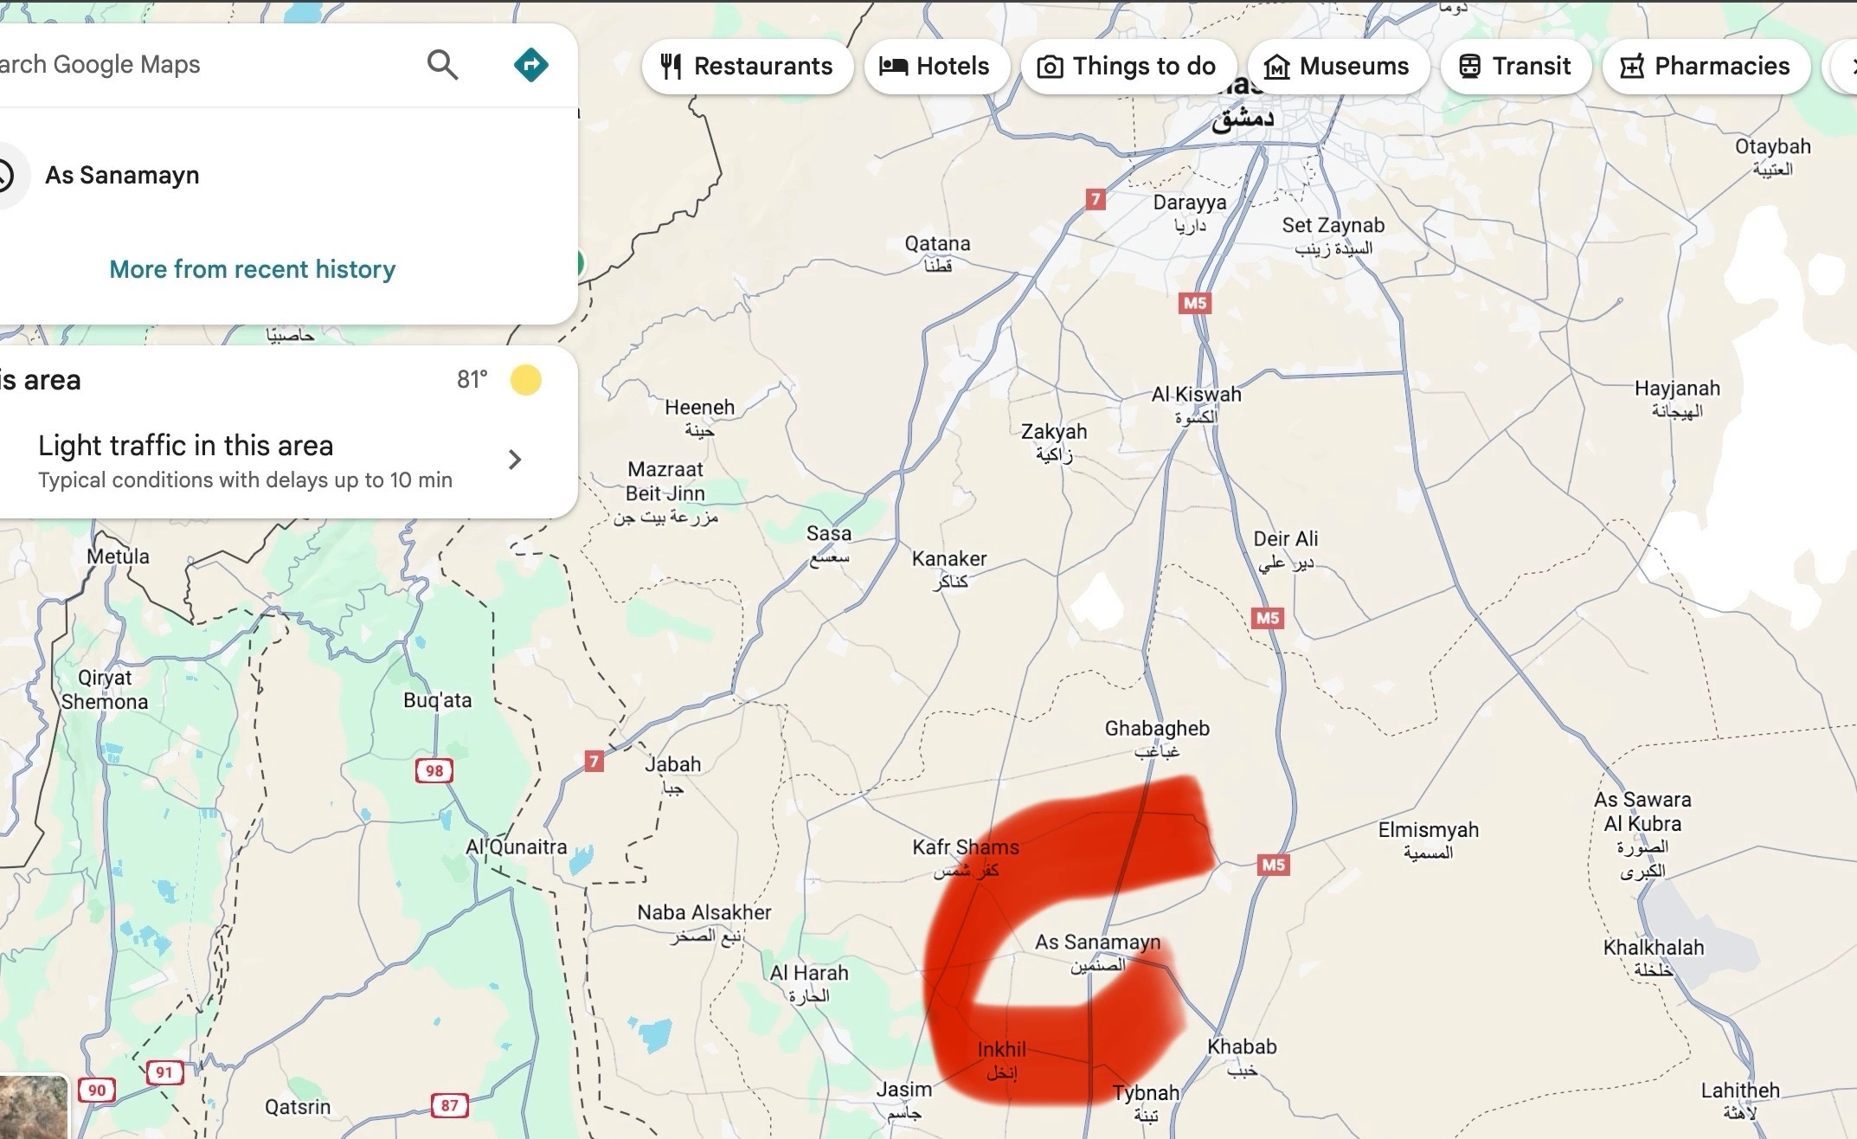The image size is (1857, 1139).
Task: Click the route 90 highway shield
Action: [x=97, y=1091]
